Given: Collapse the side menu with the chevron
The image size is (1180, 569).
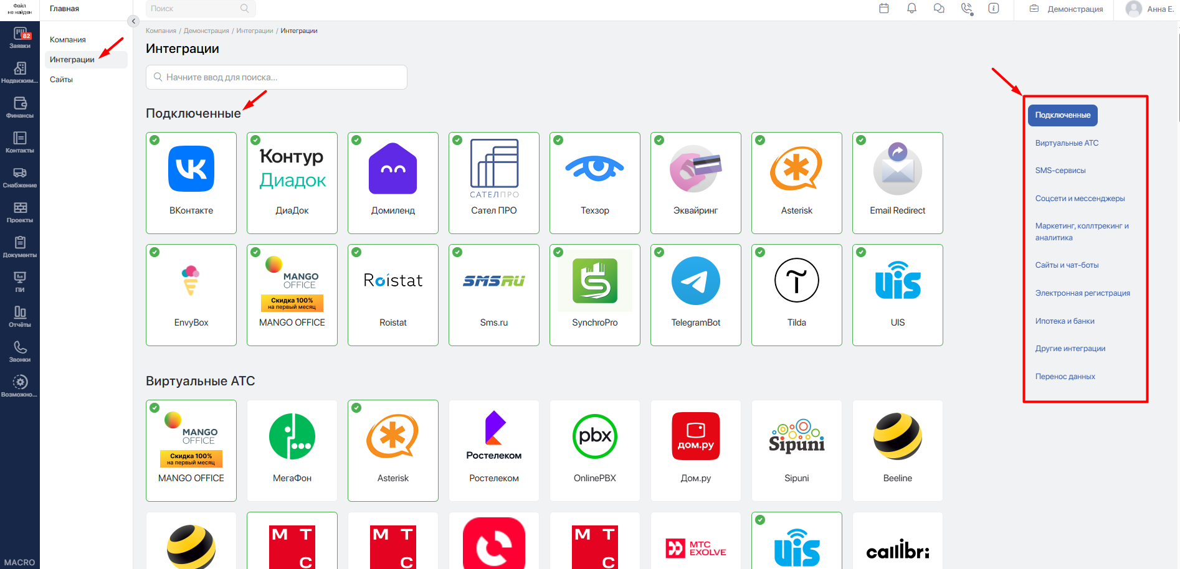Looking at the screenshot, I should tap(133, 21).
